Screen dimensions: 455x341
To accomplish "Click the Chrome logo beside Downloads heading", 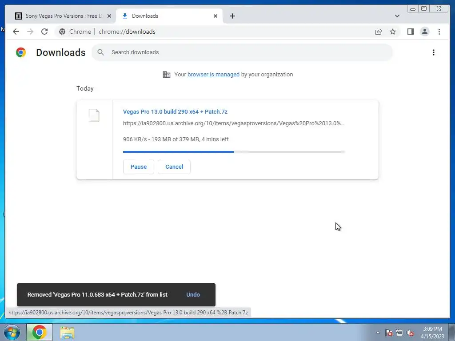I will click(21, 52).
